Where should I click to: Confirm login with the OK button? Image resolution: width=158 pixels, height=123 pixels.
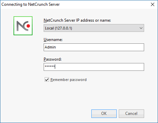[104, 114]
